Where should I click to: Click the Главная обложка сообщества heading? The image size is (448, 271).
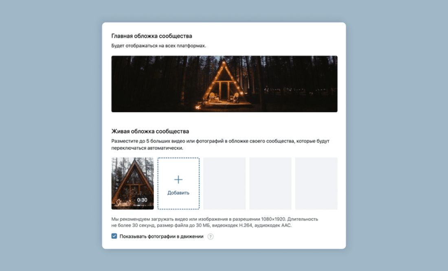pos(152,36)
